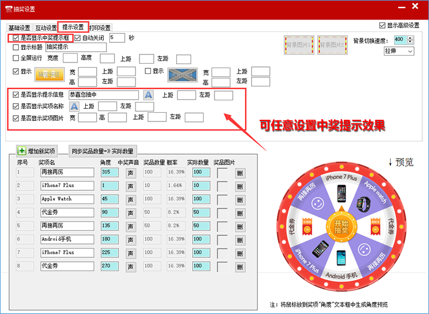Click 同步奖品数量=》实际数量 button
Viewport: 429px width, 314px height.
point(102,151)
